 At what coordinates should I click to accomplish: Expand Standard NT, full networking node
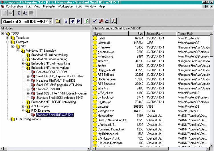23,55
